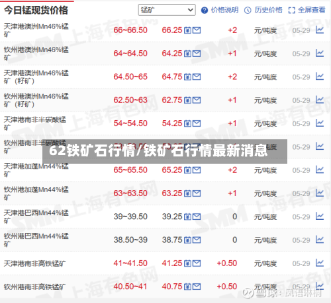
Task: Click the calendar icon beside average price 66.25
Action: click(x=187, y=30)
